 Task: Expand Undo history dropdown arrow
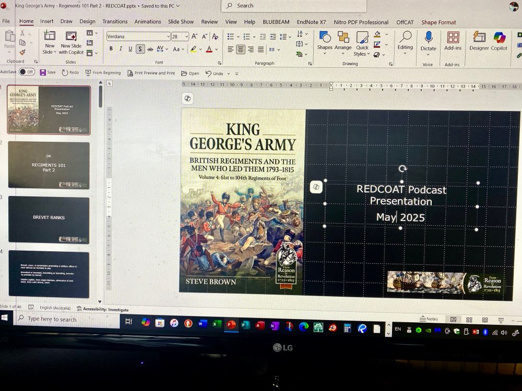point(229,74)
